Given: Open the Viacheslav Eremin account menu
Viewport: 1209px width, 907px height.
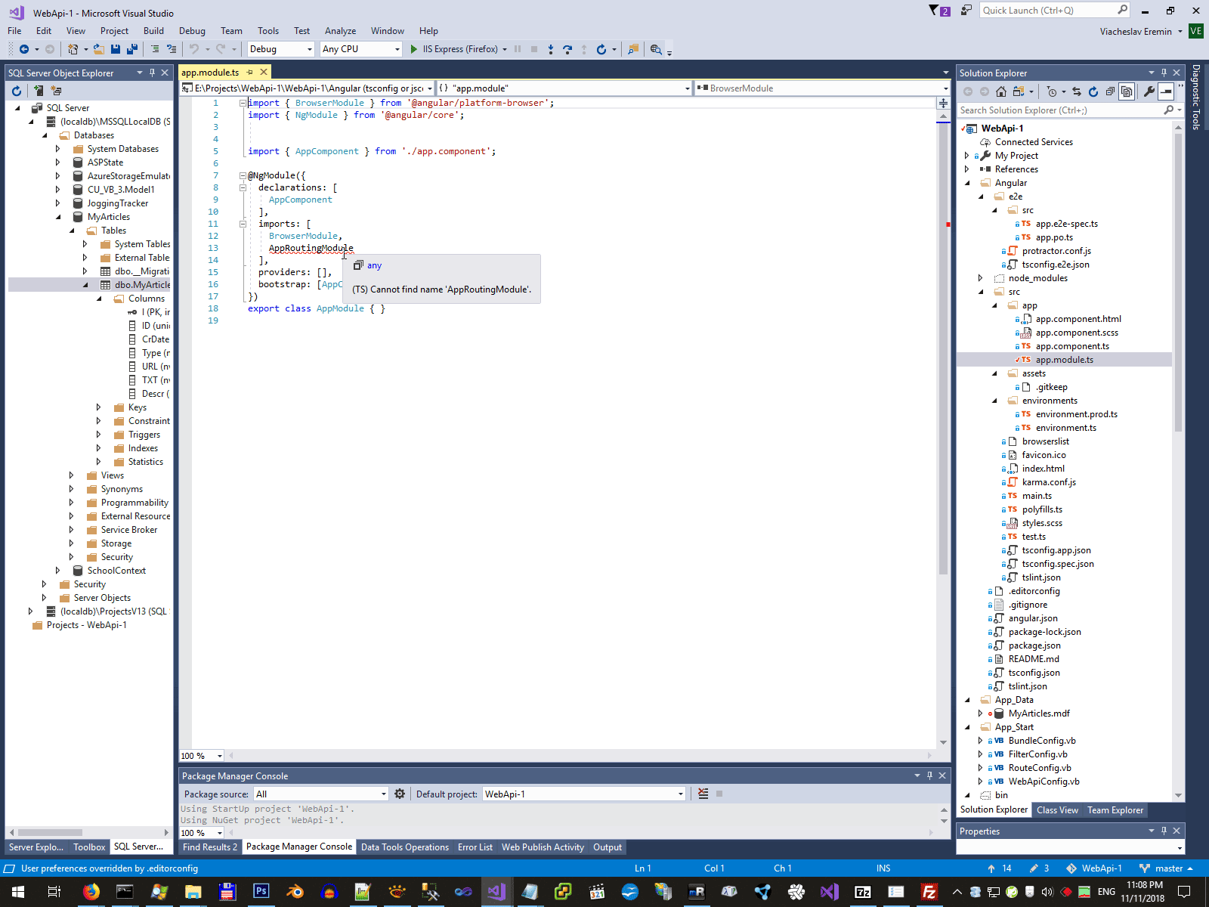Looking at the screenshot, I should pyautogui.click(x=1141, y=32).
